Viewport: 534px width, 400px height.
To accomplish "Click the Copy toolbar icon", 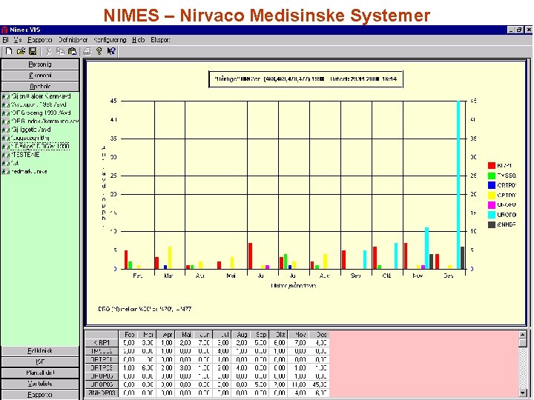I will pos(60,51).
